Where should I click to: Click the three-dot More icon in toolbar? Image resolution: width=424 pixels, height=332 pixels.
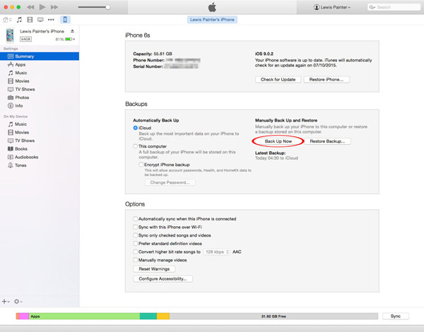tap(51, 19)
